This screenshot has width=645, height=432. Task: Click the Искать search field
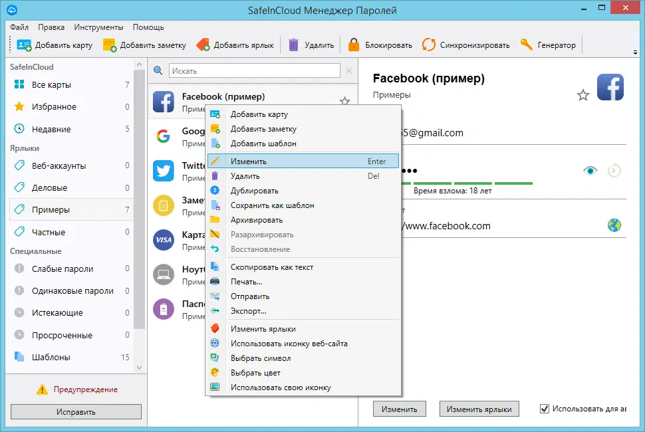pos(255,70)
